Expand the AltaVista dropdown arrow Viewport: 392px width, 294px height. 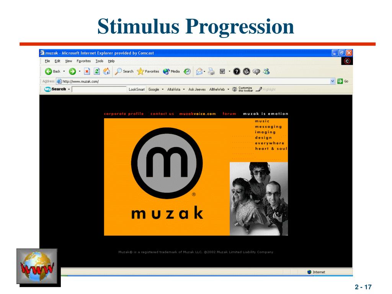pyautogui.click(x=184, y=90)
